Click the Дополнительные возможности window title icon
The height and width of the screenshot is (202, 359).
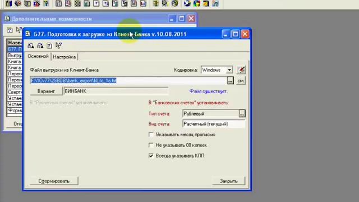click(x=7, y=19)
